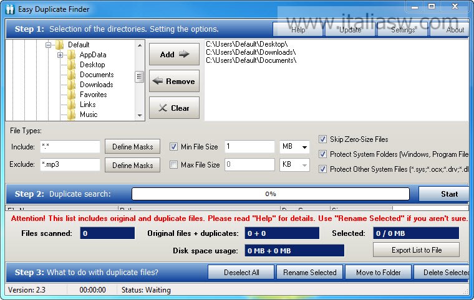
Task: Click the Status: Waiting text
Action: 146,290
